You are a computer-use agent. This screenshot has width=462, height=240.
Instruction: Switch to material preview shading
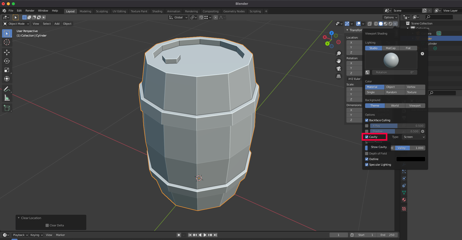pos(386,24)
